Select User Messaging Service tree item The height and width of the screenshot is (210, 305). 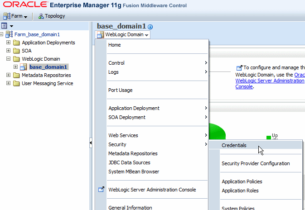pyautogui.click(x=48, y=83)
